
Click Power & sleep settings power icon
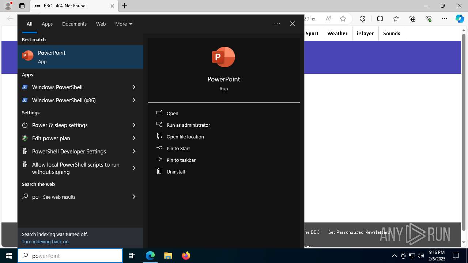pos(25,125)
